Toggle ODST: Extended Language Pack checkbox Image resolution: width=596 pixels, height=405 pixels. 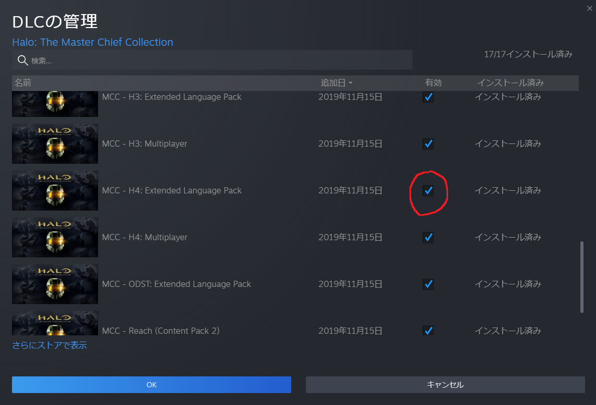coord(428,284)
